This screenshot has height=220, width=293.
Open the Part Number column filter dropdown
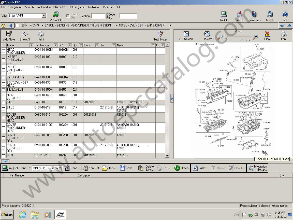(x=55, y=45)
